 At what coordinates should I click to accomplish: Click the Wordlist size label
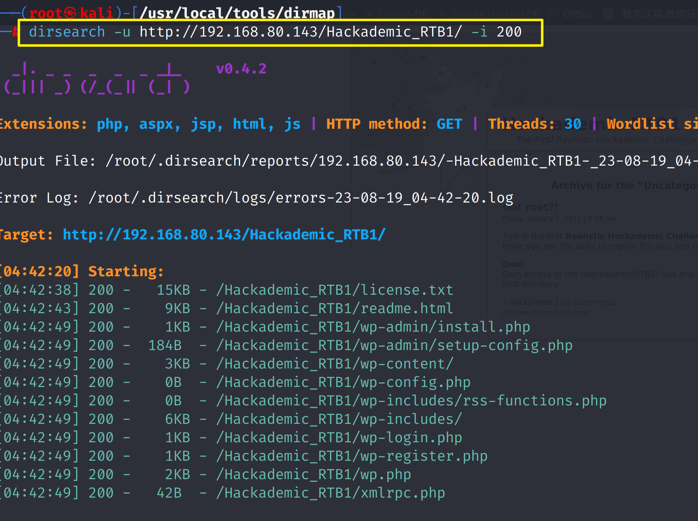(652, 124)
